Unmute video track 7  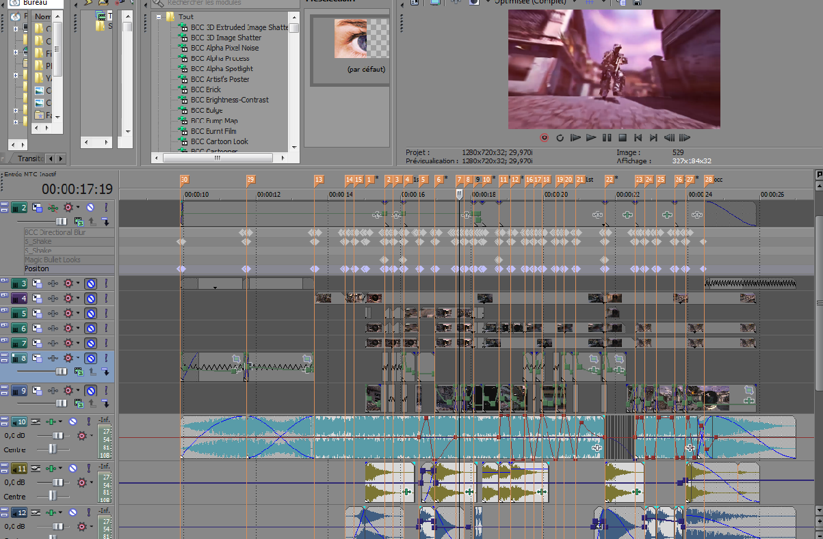click(90, 343)
